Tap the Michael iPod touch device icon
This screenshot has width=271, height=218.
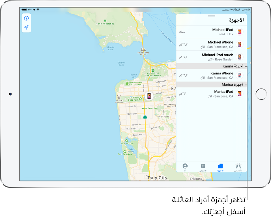pos(239,57)
